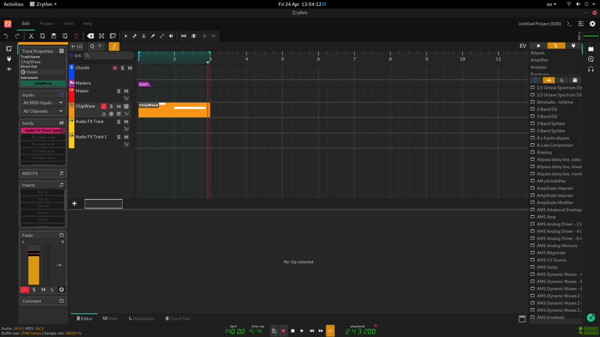Image resolution: width=600 pixels, height=337 pixels.
Task: Click the Zrythm logo icon
Action: [7, 23]
